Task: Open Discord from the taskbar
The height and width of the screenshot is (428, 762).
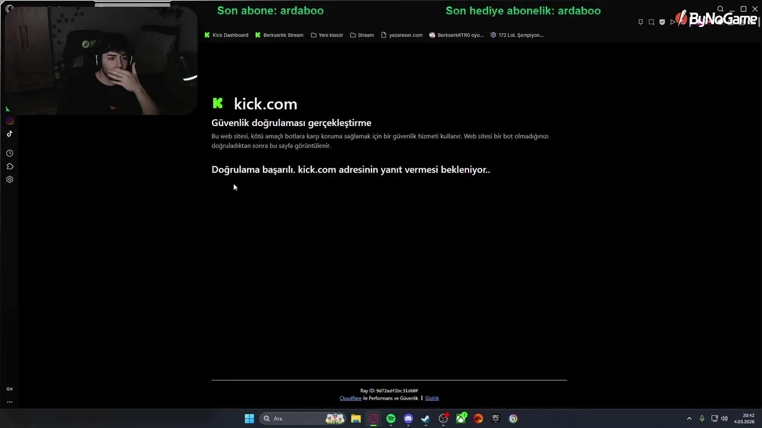Action: 408,418
